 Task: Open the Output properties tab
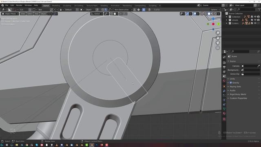tap(224, 67)
